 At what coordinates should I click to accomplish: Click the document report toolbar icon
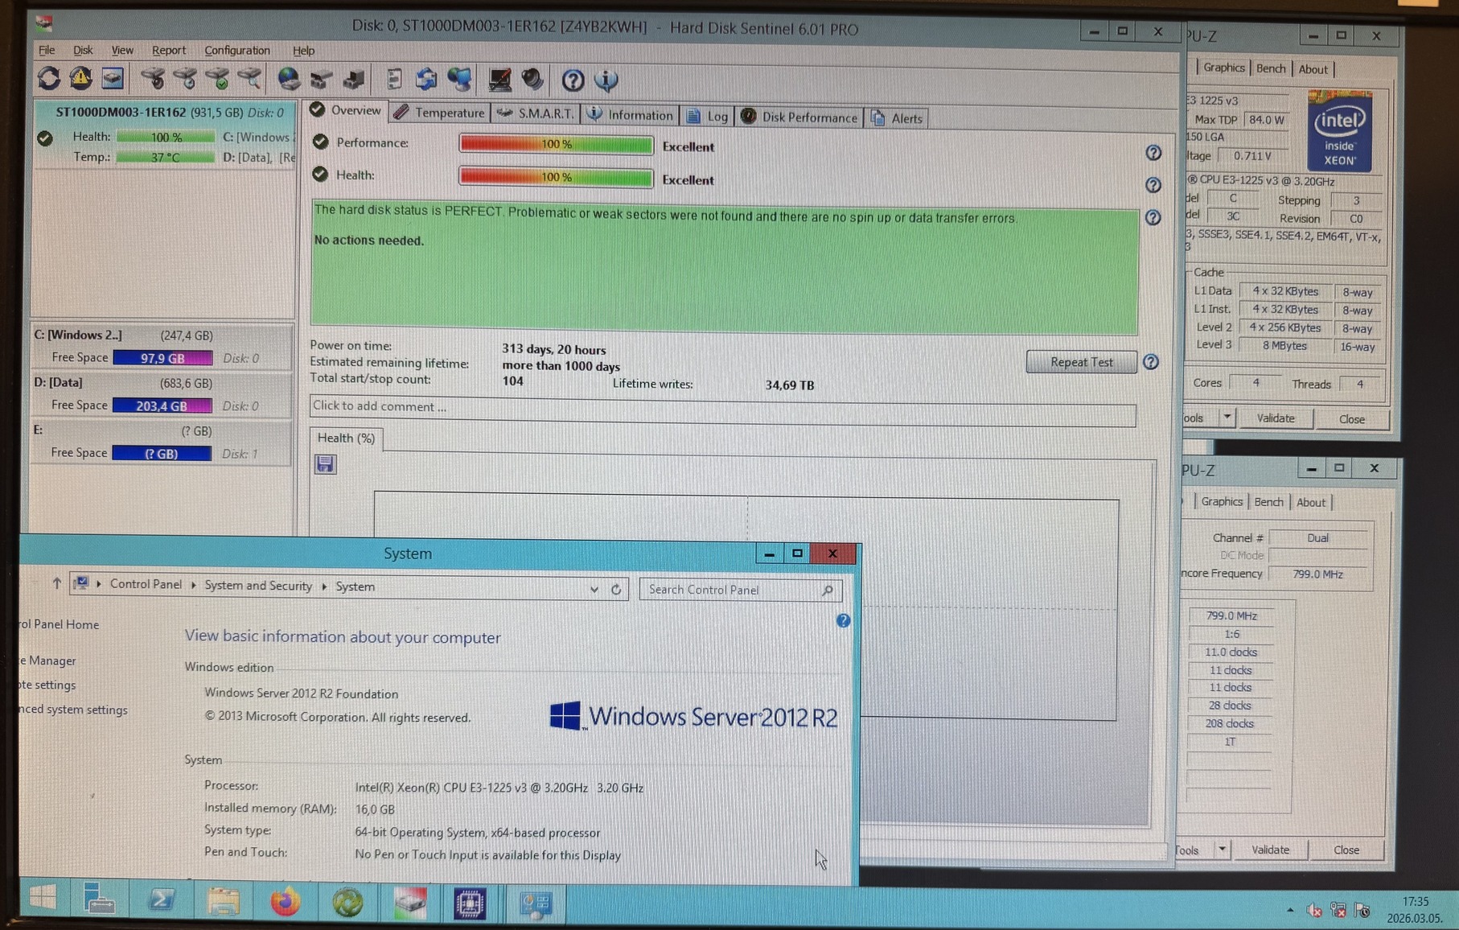click(393, 79)
